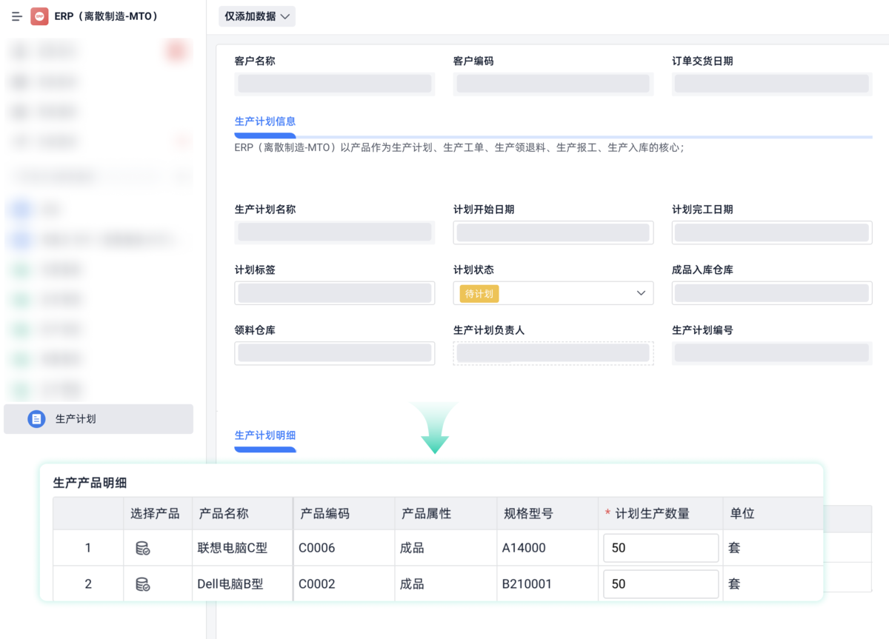This screenshot has height=639, width=889.
Task: Click the 待计划 status tag
Action: point(478,293)
